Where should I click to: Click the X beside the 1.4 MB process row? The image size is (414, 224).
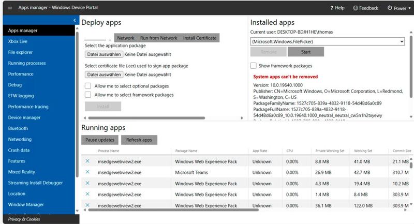pyautogui.click(x=87, y=194)
